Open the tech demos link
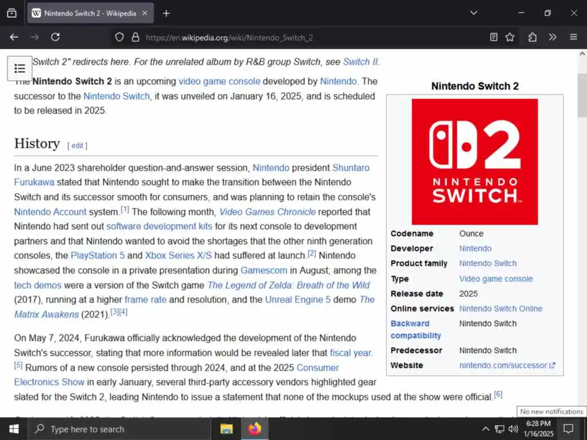The width and height of the screenshot is (587, 440). (x=38, y=285)
